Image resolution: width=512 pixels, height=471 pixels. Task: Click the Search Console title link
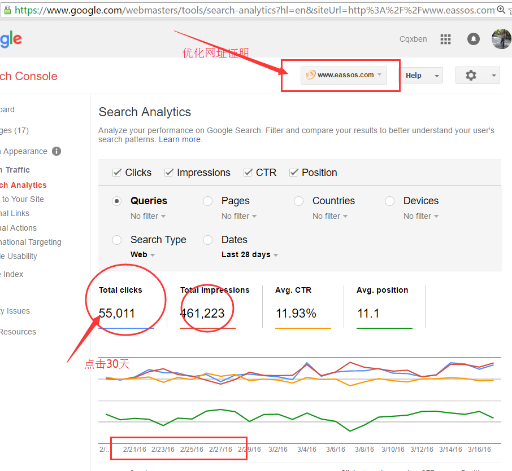click(x=29, y=76)
